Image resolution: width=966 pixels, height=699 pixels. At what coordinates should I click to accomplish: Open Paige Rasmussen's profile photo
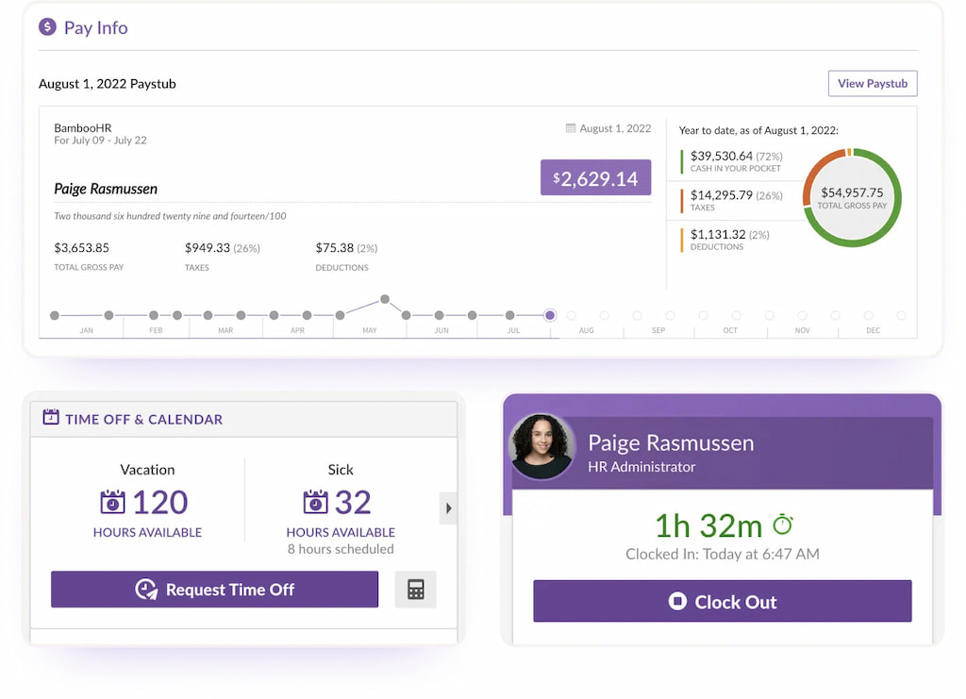click(542, 444)
